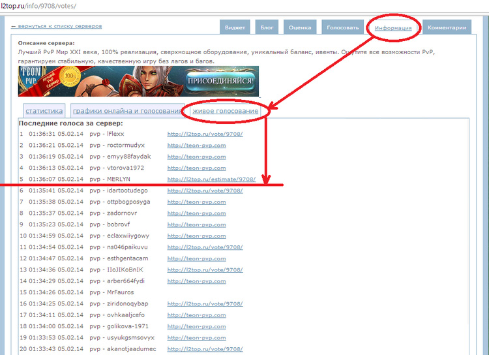Open the Комментарии tab
Viewport: 489px width, 355px height.
tap(447, 27)
